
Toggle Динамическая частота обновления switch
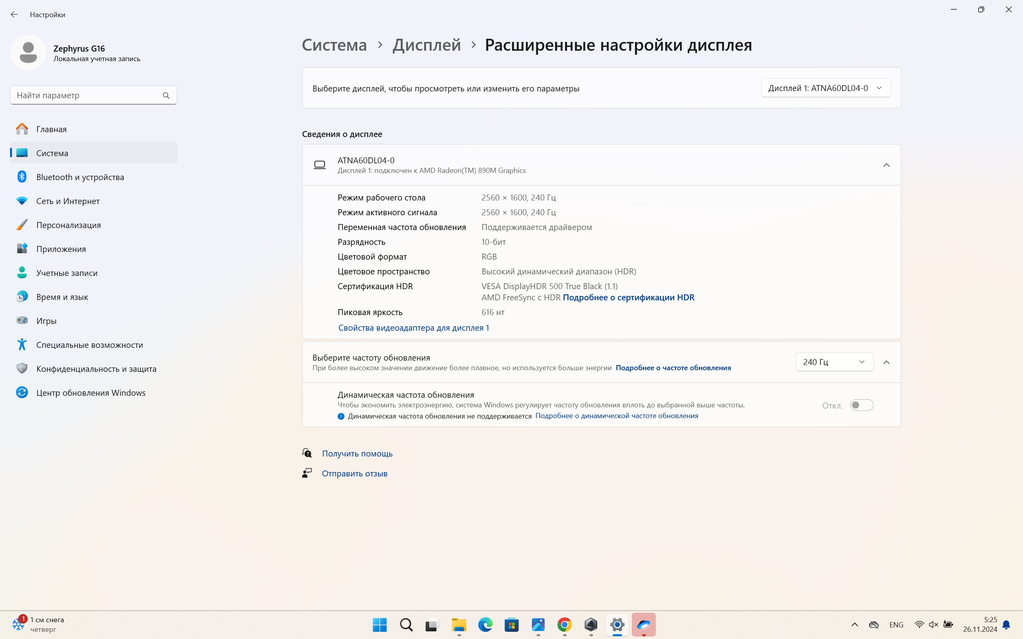pos(861,405)
